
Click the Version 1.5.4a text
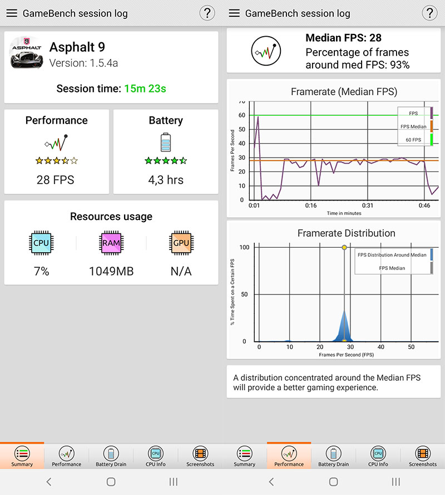(83, 63)
